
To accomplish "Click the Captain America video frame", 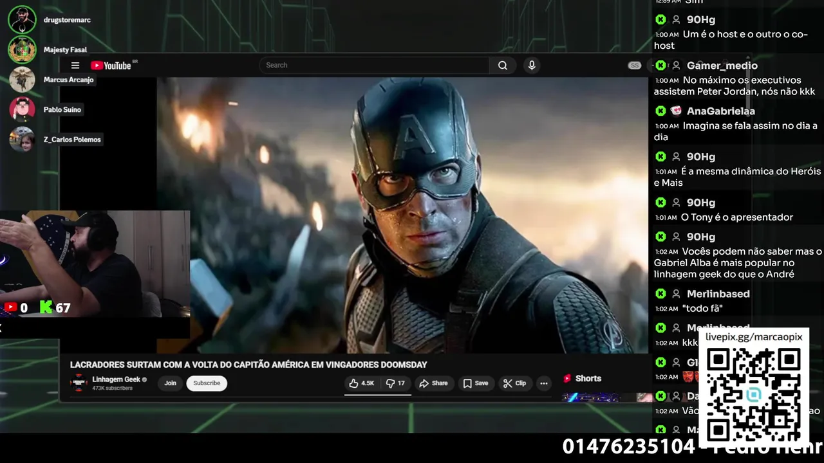I will (x=402, y=215).
